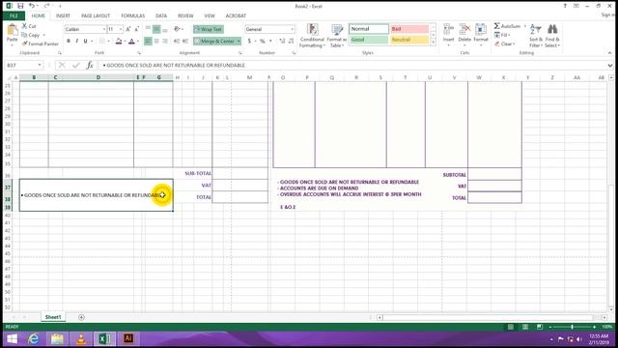The image size is (618, 348).
Task: Cut the selected cell contents
Action: pyautogui.click(x=29, y=26)
